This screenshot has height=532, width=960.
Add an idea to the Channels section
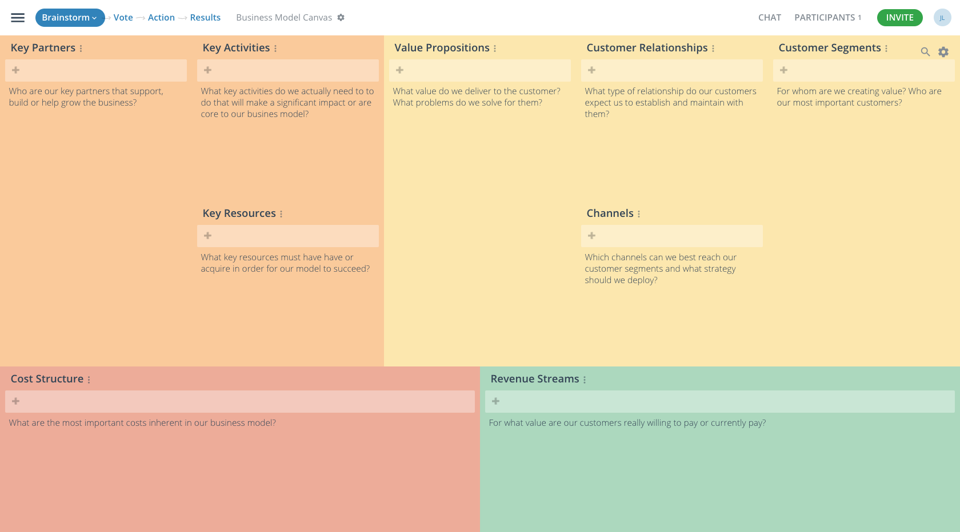pos(591,235)
